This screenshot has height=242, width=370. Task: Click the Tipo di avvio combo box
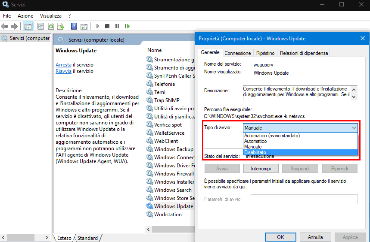300,128
